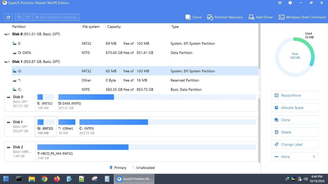
Task: Click the redo arrow icon
Action: pos(28,17)
